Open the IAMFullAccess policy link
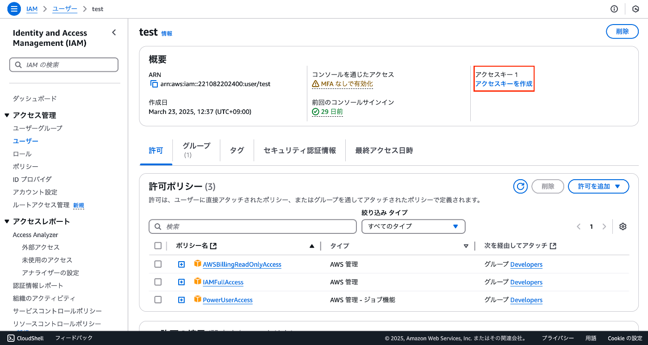Viewport: 648px width, 345px height. 223,282
